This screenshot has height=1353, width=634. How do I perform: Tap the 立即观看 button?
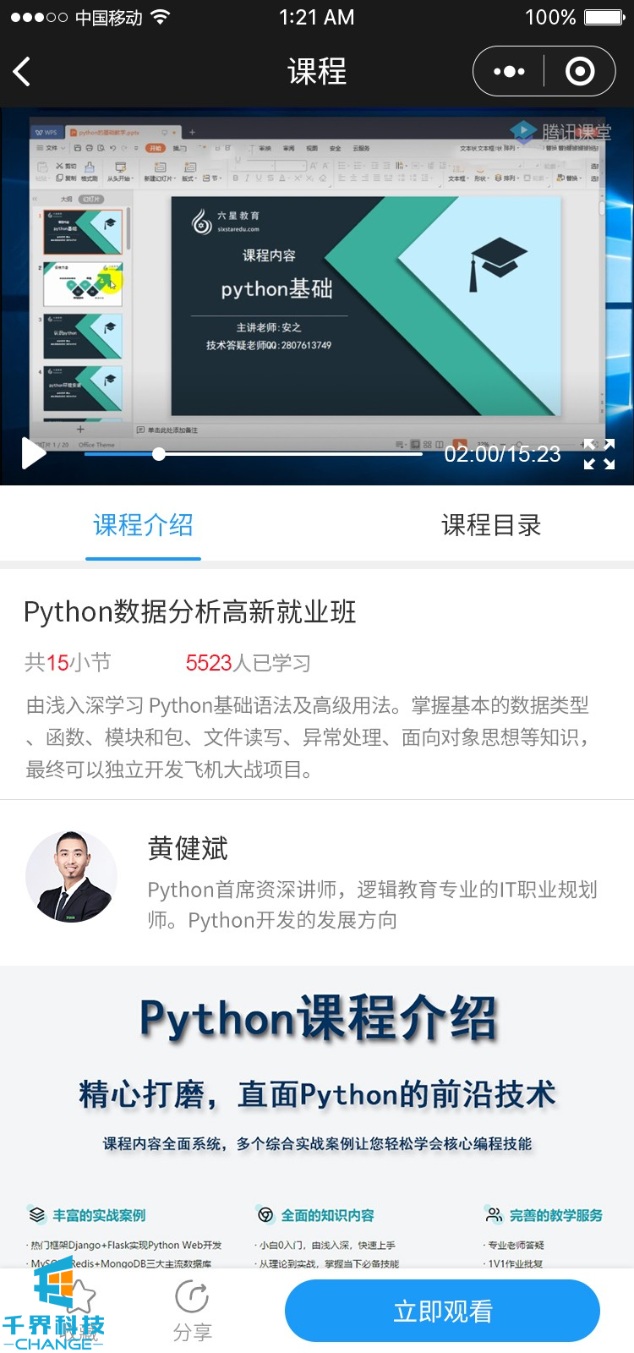[442, 1311]
